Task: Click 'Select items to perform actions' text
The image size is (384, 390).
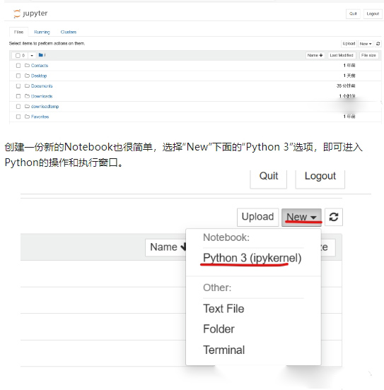Action: 47,44
